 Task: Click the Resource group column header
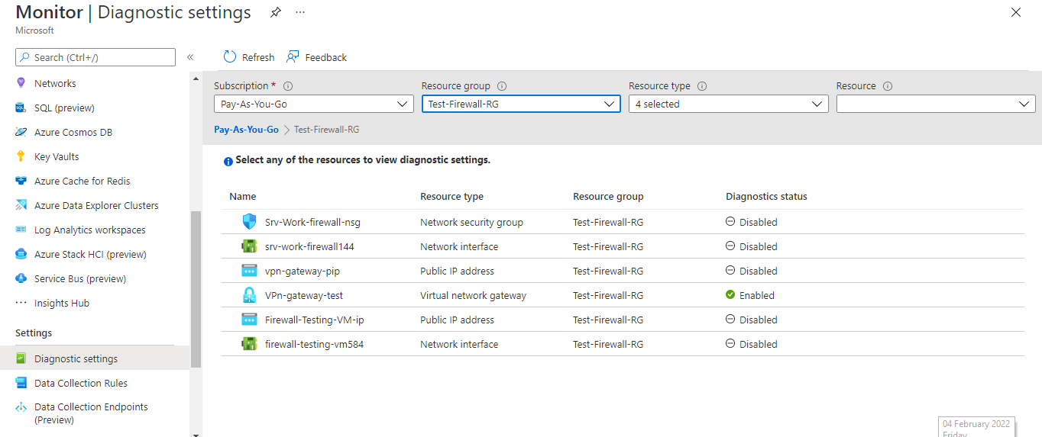[x=608, y=196]
